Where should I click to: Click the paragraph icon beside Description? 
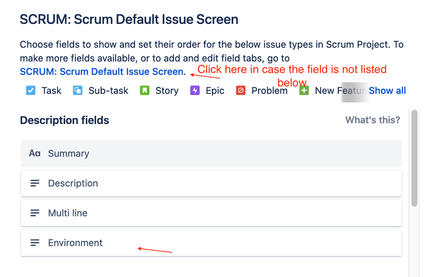pyautogui.click(x=35, y=183)
